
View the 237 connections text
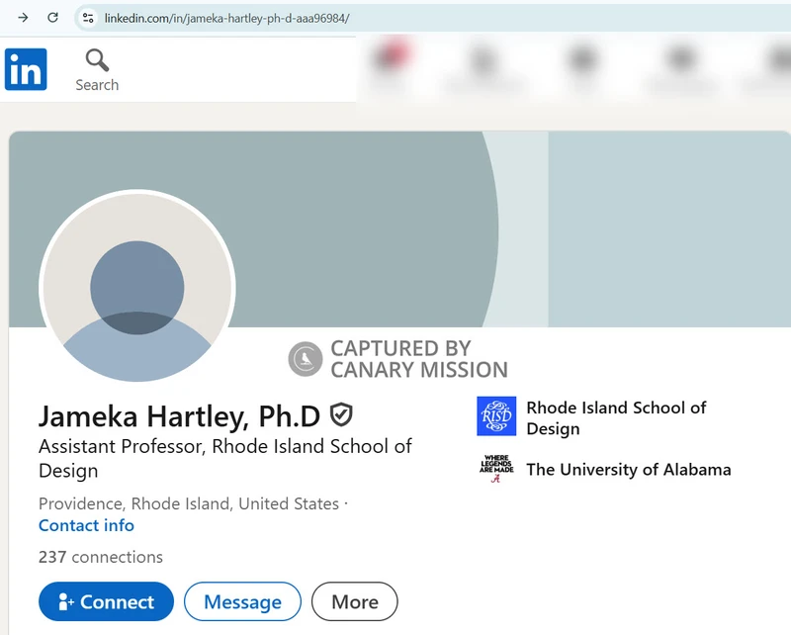(101, 557)
